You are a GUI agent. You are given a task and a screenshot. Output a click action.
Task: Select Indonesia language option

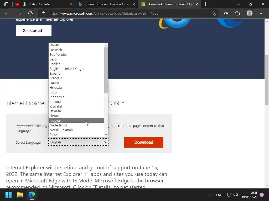tap(76, 97)
